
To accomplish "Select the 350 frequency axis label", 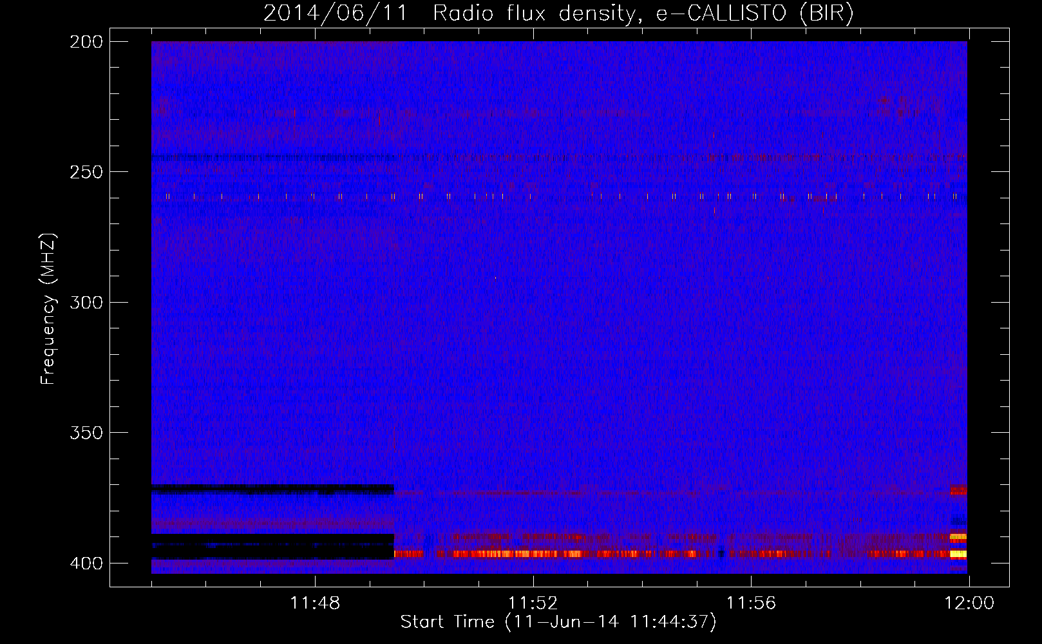I will (x=86, y=433).
